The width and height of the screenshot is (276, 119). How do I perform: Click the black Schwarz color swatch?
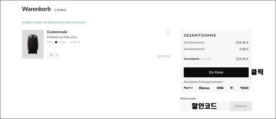point(56,42)
